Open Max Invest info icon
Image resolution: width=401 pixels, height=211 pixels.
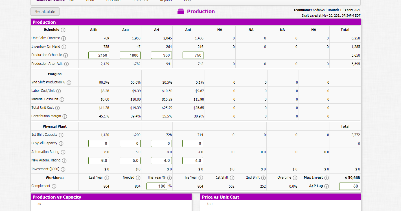coord(327,178)
